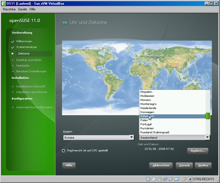Click the shared folders icon in status bar
The image size is (220, 183).
coord(176,179)
